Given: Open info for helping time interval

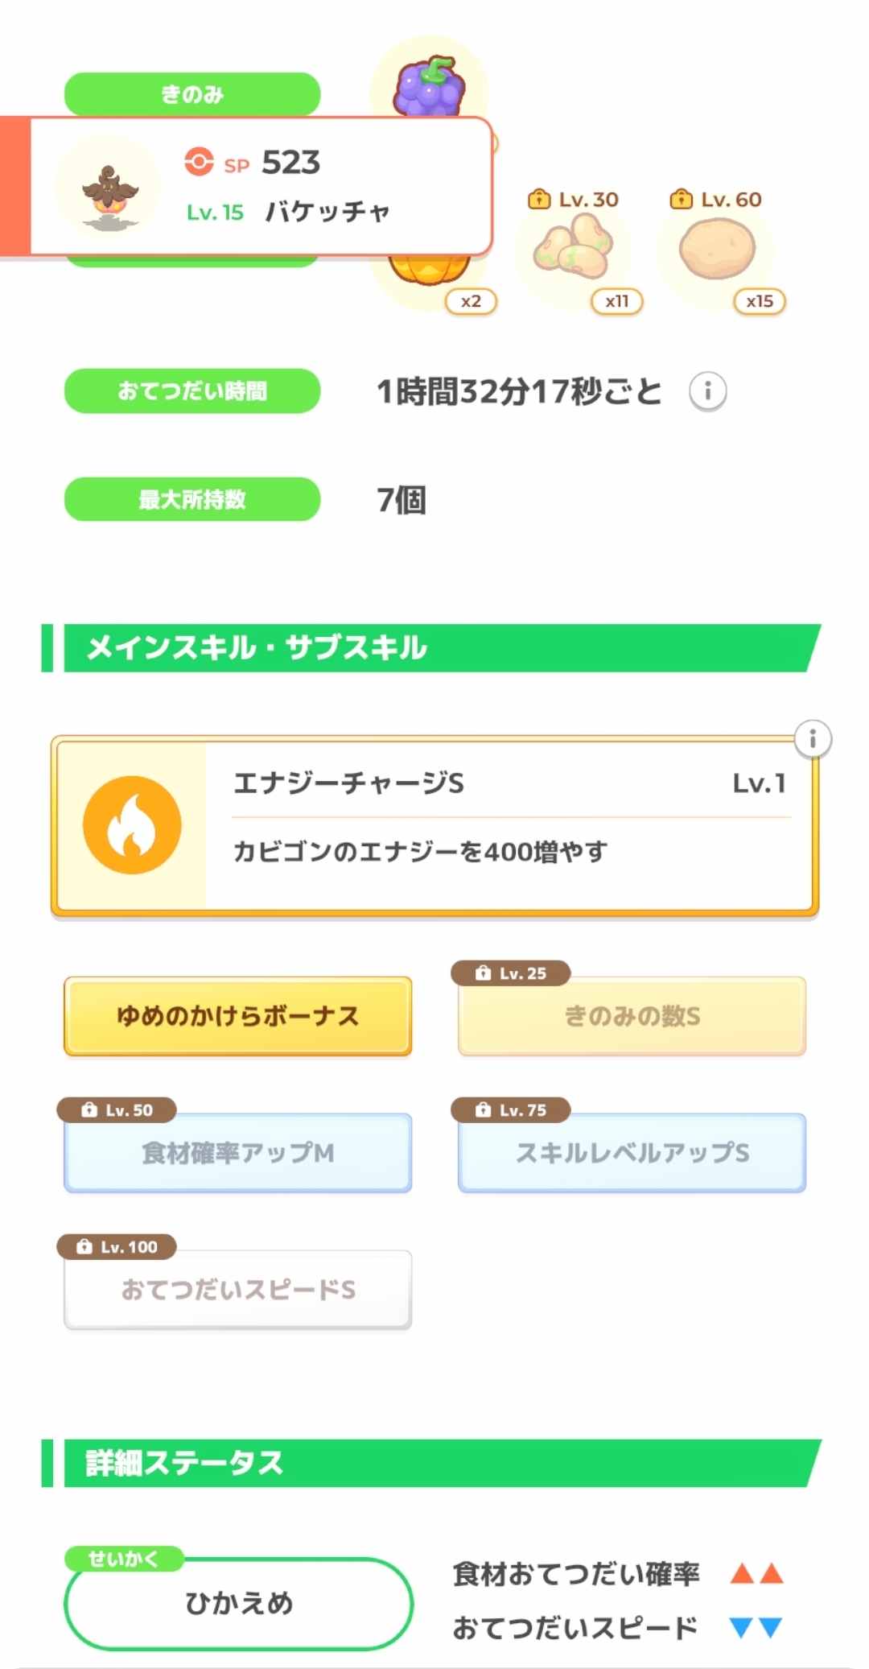Looking at the screenshot, I should (x=707, y=391).
